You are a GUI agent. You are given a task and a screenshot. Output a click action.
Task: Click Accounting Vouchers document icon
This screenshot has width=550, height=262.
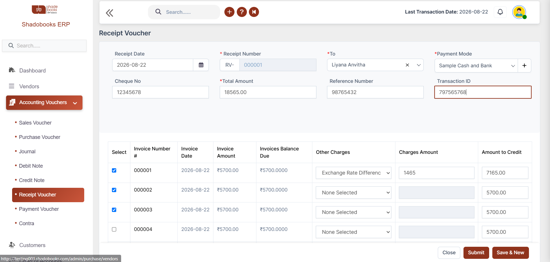[x=12, y=102]
